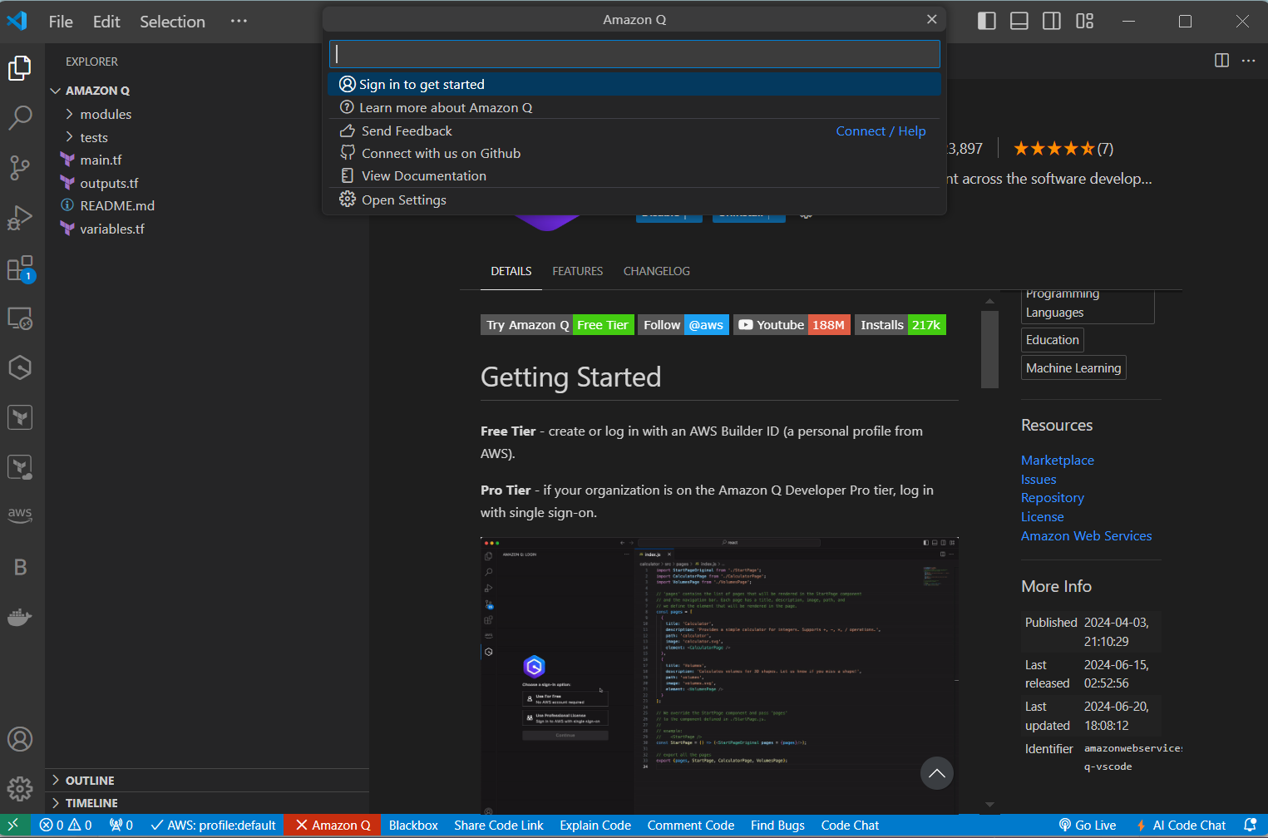Screen dimensions: 1268x838
Task: Open the Extensions view icon
Action: [x=20, y=269]
